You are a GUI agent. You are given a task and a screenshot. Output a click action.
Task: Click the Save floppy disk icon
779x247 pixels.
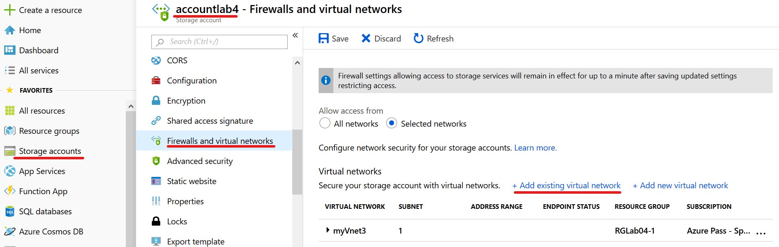pos(324,39)
